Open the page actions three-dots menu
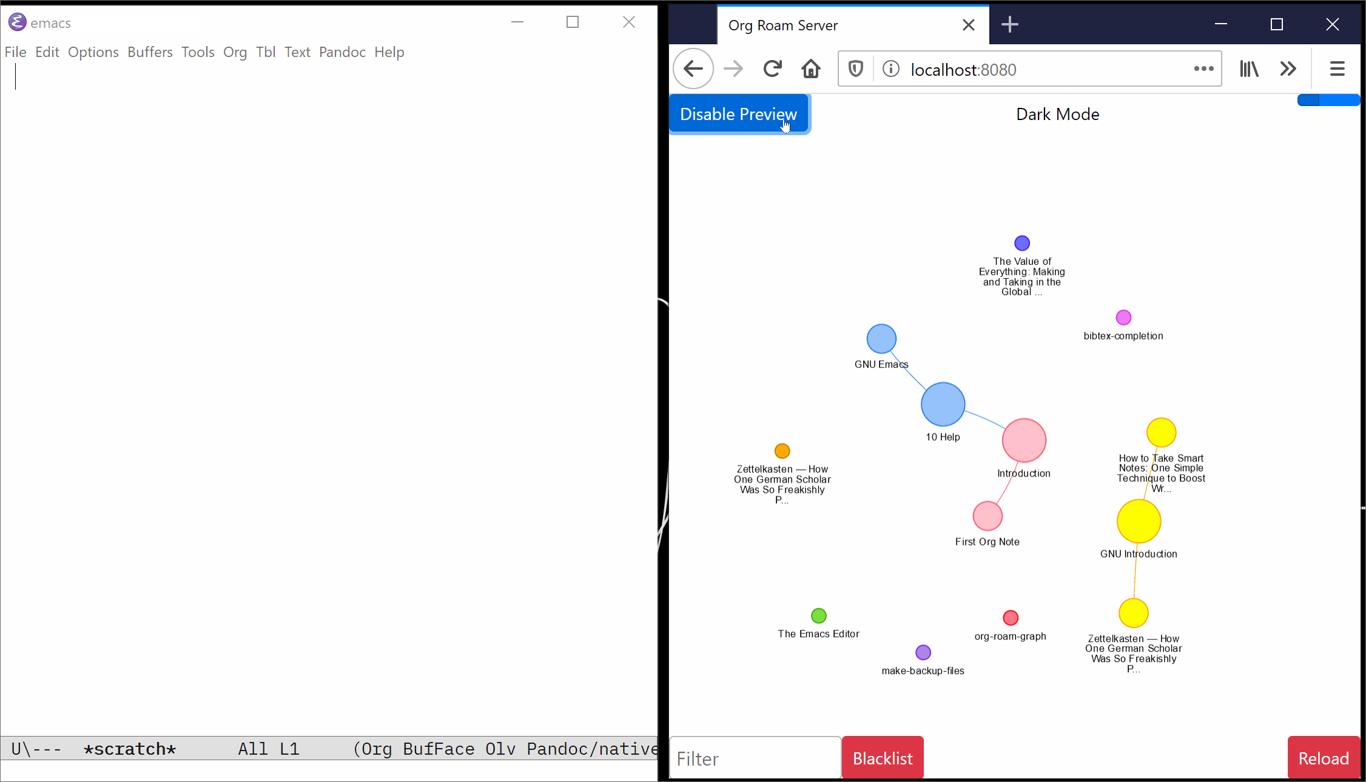 tap(1203, 69)
